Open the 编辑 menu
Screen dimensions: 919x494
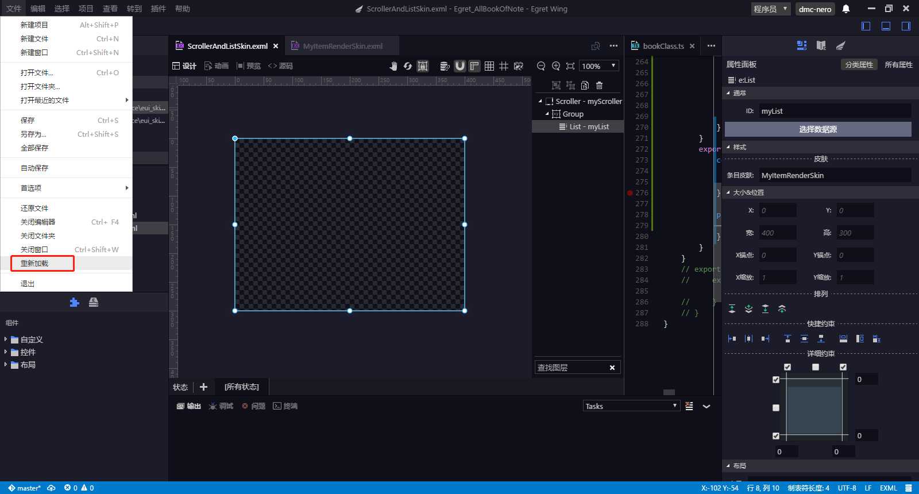(38, 9)
